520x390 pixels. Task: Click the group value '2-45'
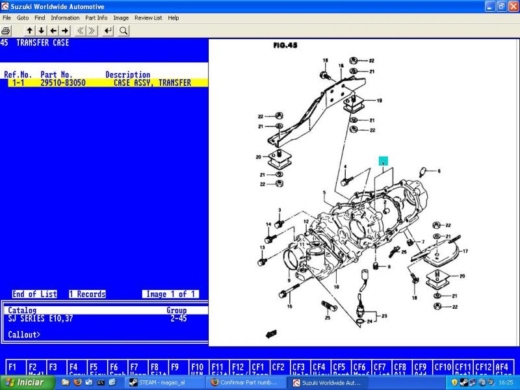pos(179,318)
